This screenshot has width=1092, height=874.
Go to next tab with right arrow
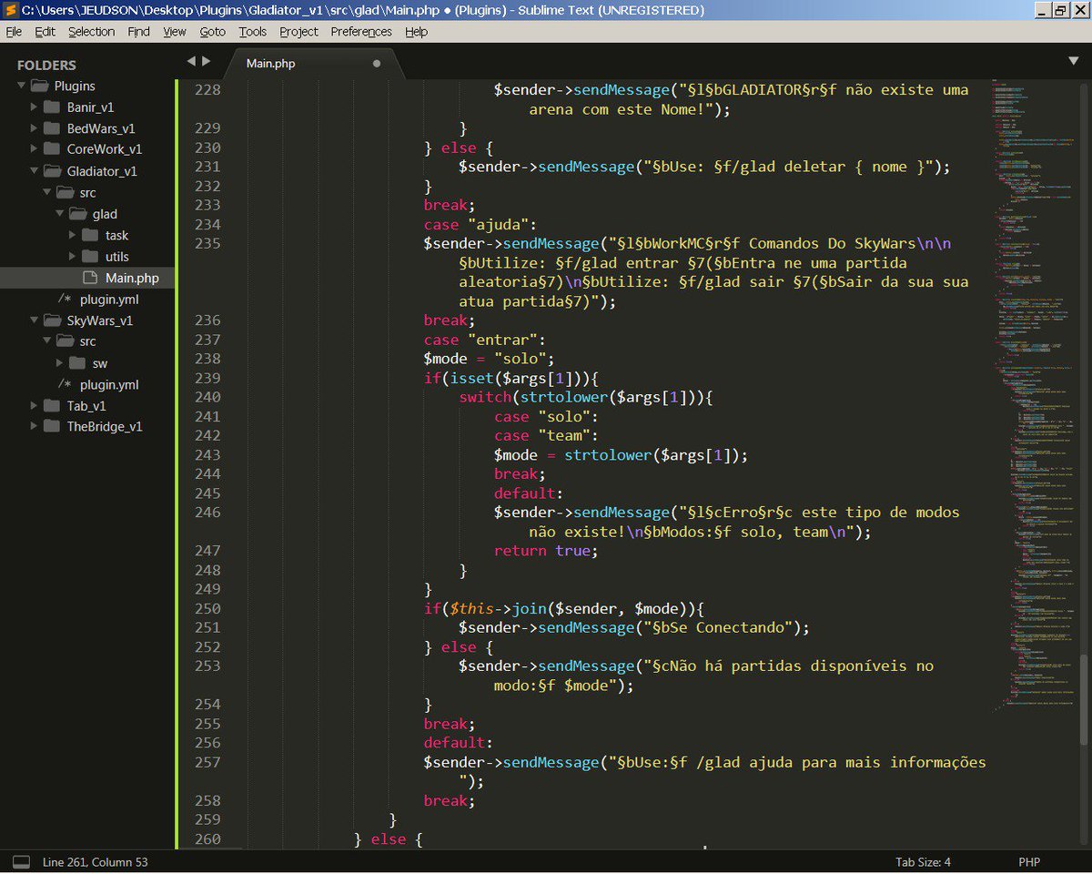point(207,61)
